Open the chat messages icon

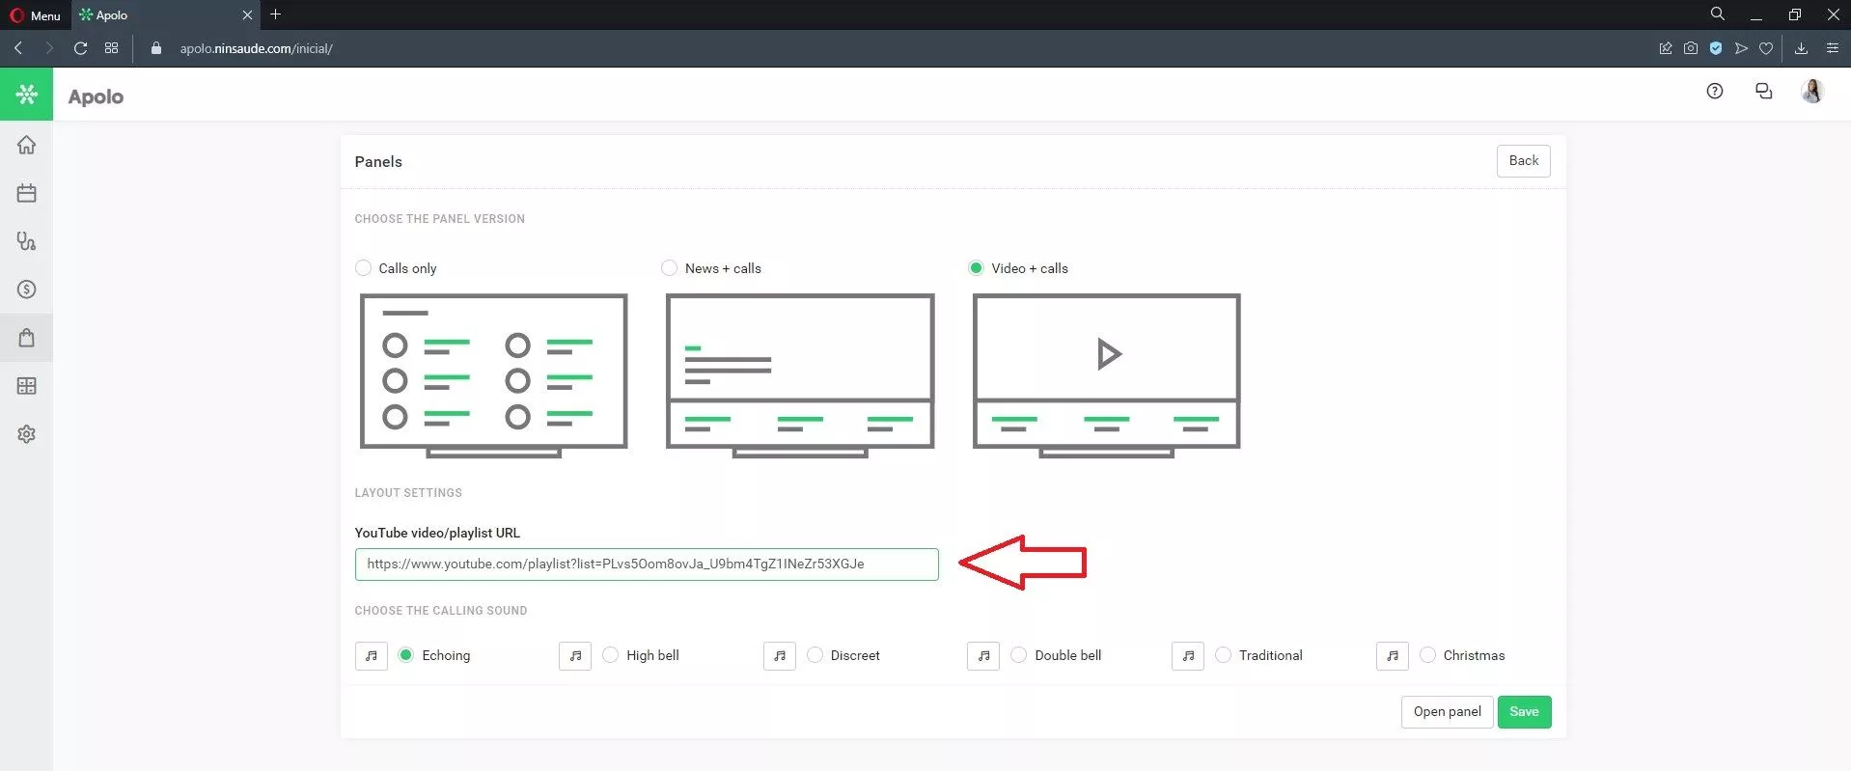coord(1763,92)
